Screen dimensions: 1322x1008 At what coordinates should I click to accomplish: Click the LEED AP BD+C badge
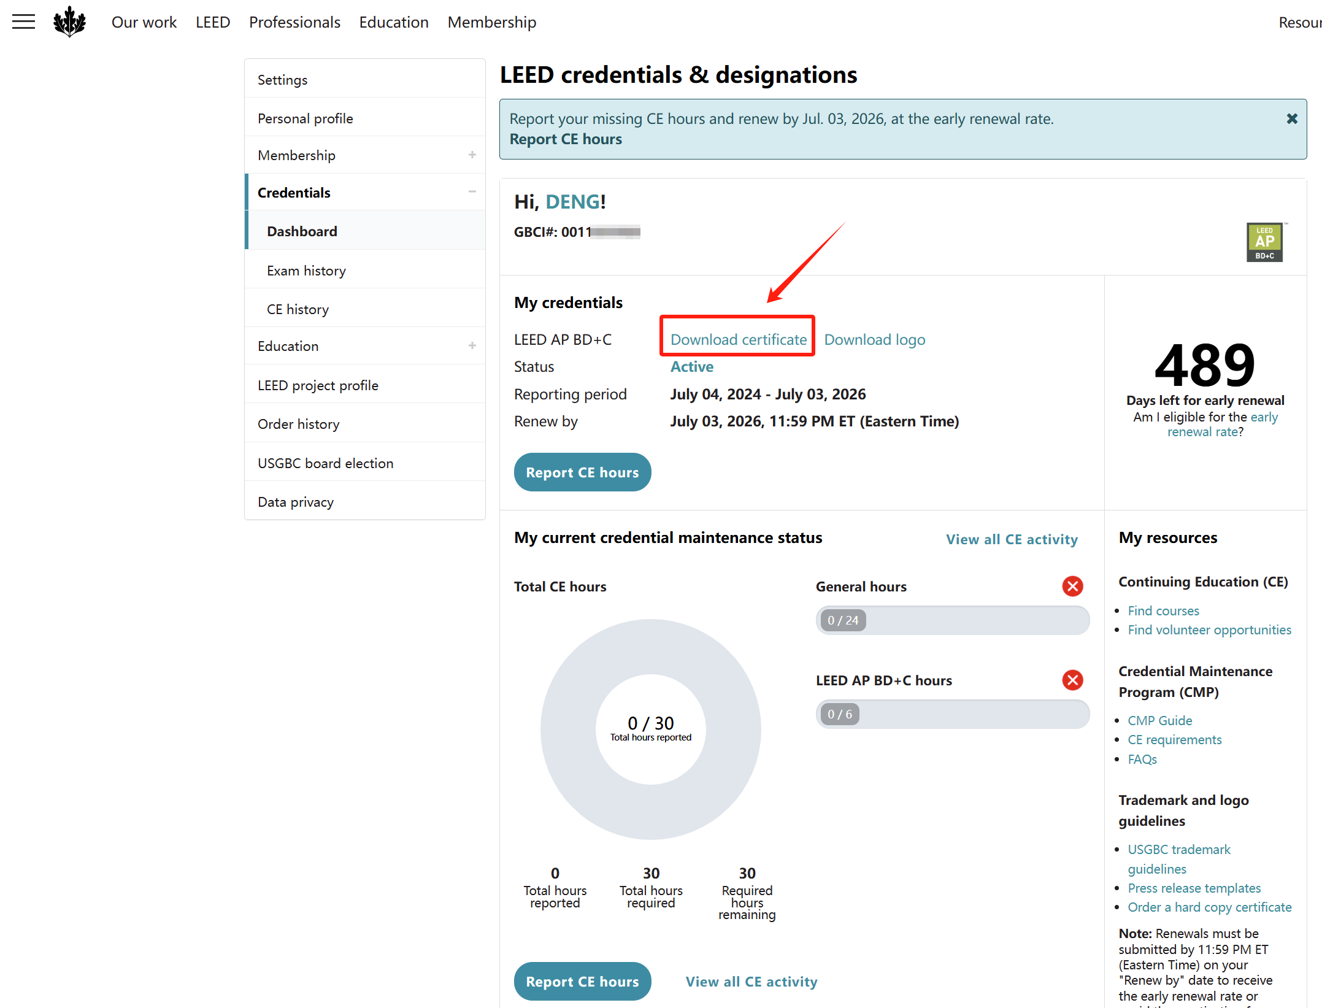pos(1265,242)
